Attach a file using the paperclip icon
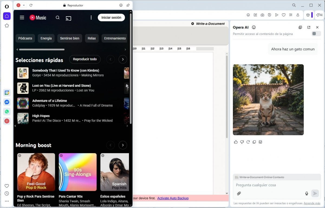The width and height of the screenshot is (325, 208). coord(239,193)
